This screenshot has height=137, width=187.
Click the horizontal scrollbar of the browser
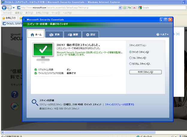(80, 132)
